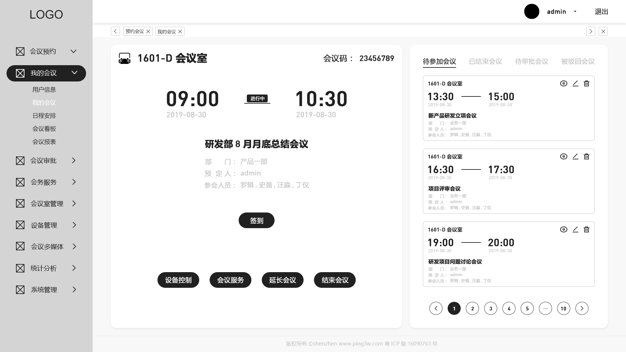Image resolution: width=626 pixels, height=352 pixels.
Task: Go to next page of meeting list
Action: pyautogui.click(x=582, y=308)
